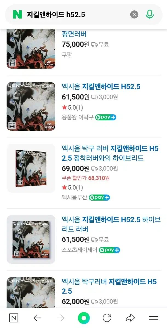This screenshot has height=328, width=167.
Task: Open the hamburger menu at bottom right
Action: click(153, 318)
